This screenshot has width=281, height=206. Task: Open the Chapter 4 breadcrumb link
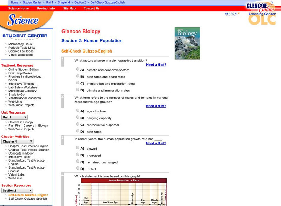point(64,2)
